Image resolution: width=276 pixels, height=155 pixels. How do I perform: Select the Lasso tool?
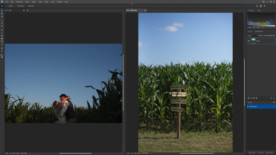(x=2, y=23)
